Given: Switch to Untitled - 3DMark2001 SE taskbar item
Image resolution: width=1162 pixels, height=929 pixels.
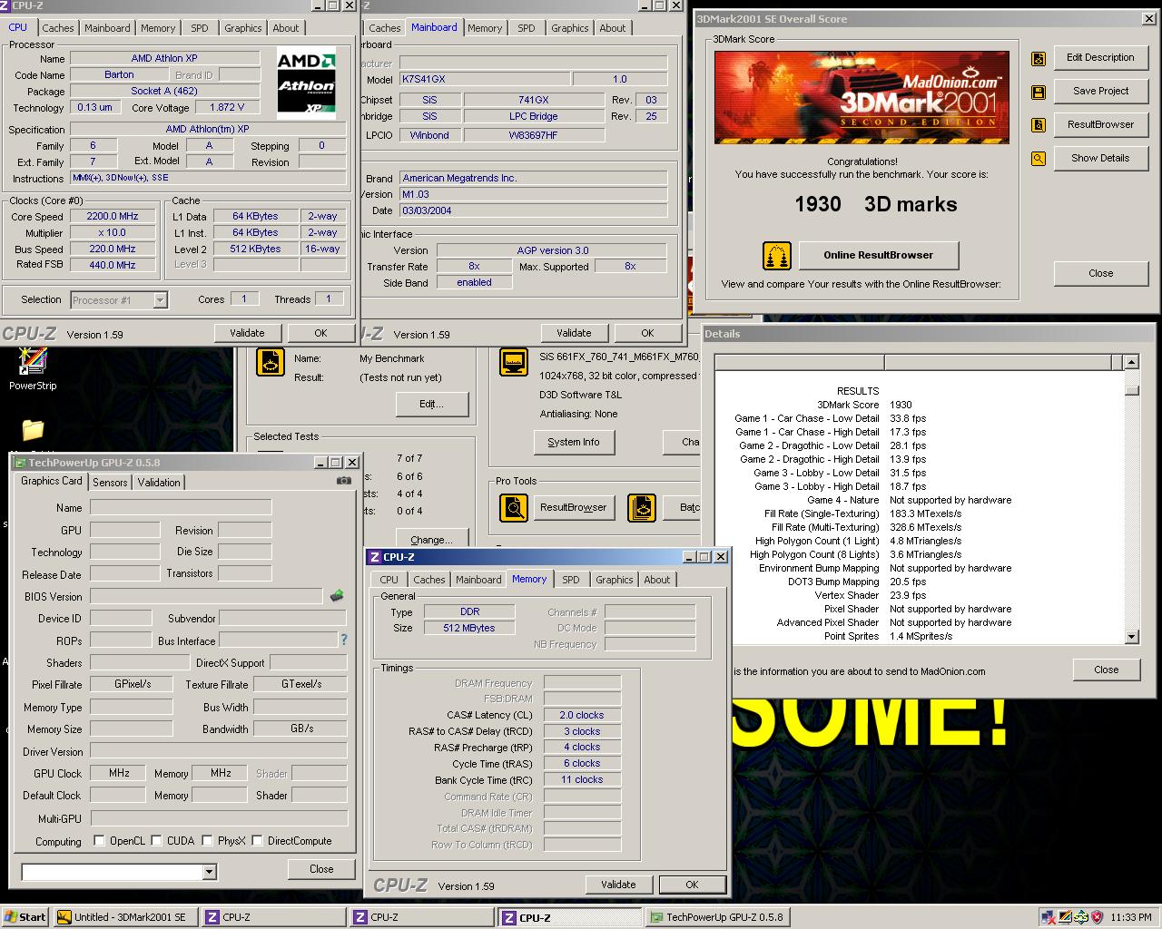Looking at the screenshot, I should point(124,917).
